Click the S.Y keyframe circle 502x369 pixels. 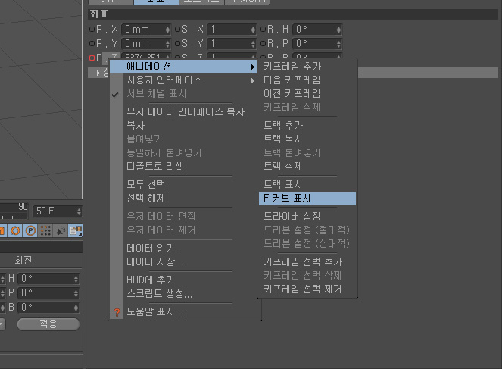click(177, 44)
